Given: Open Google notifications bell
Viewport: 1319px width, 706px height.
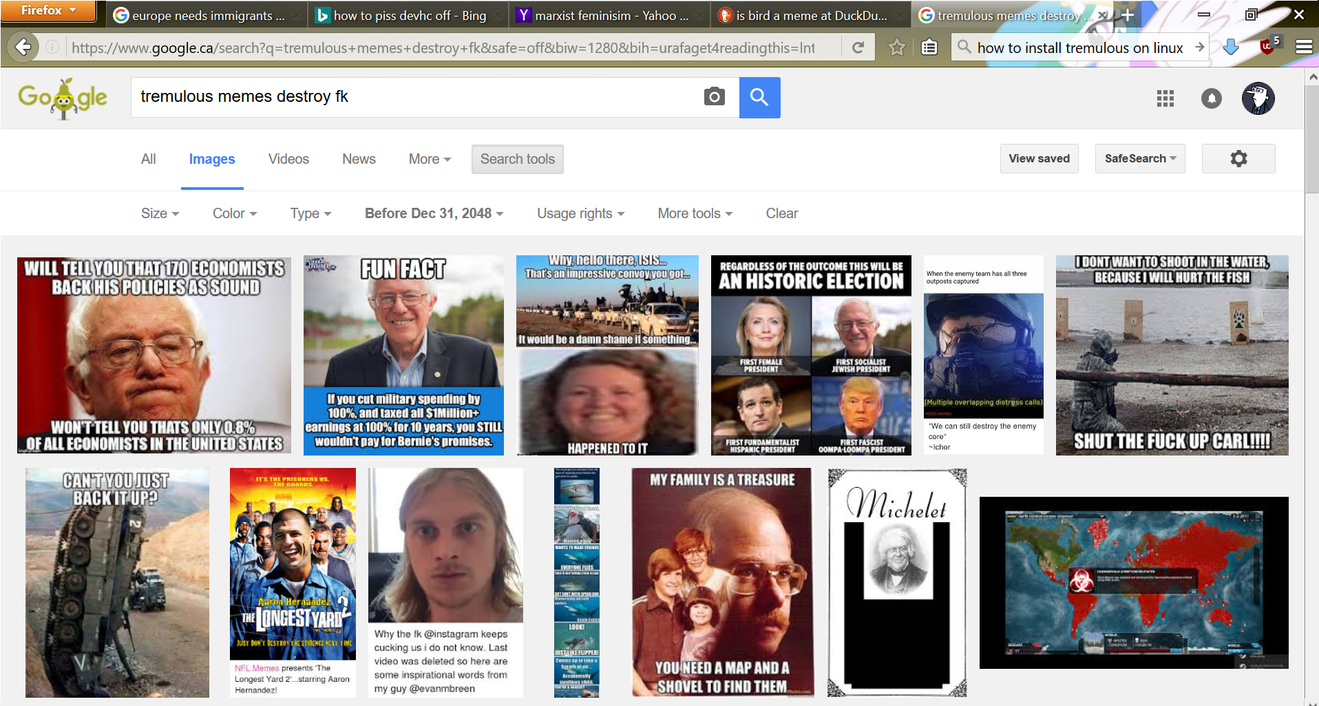Looking at the screenshot, I should point(1211,98).
